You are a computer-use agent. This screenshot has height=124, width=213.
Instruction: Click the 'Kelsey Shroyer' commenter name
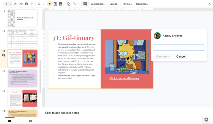(x=172, y=36)
